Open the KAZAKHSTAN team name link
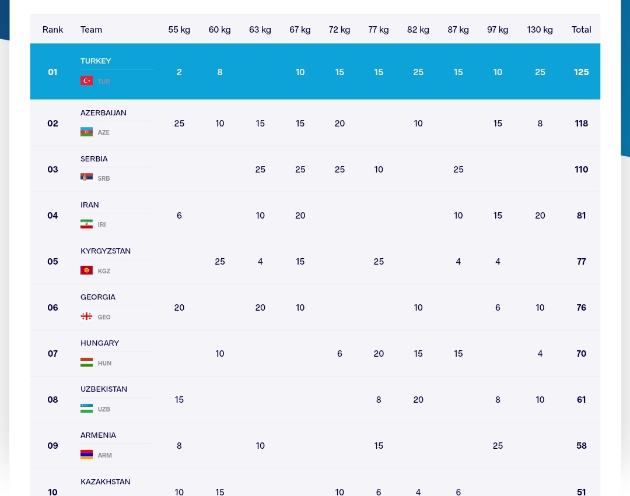630x496 pixels. (x=105, y=482)
